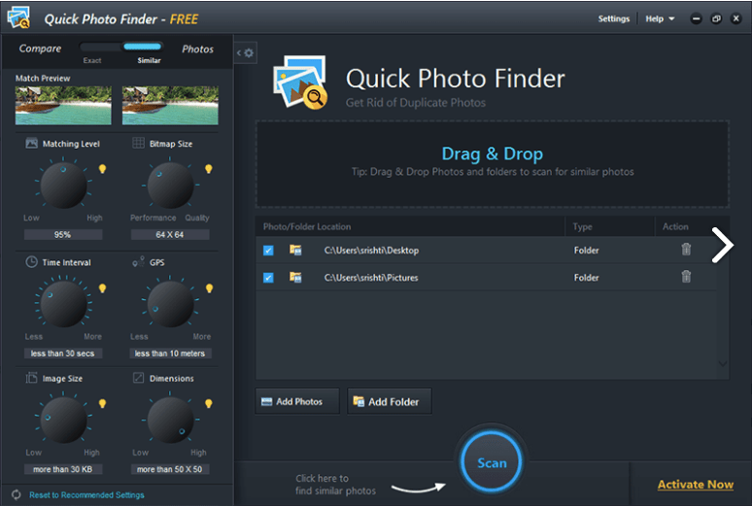Delete the Pictures folder with trash icon
The width and height of the screenshot is (752, 506).
tap(686, 276)
